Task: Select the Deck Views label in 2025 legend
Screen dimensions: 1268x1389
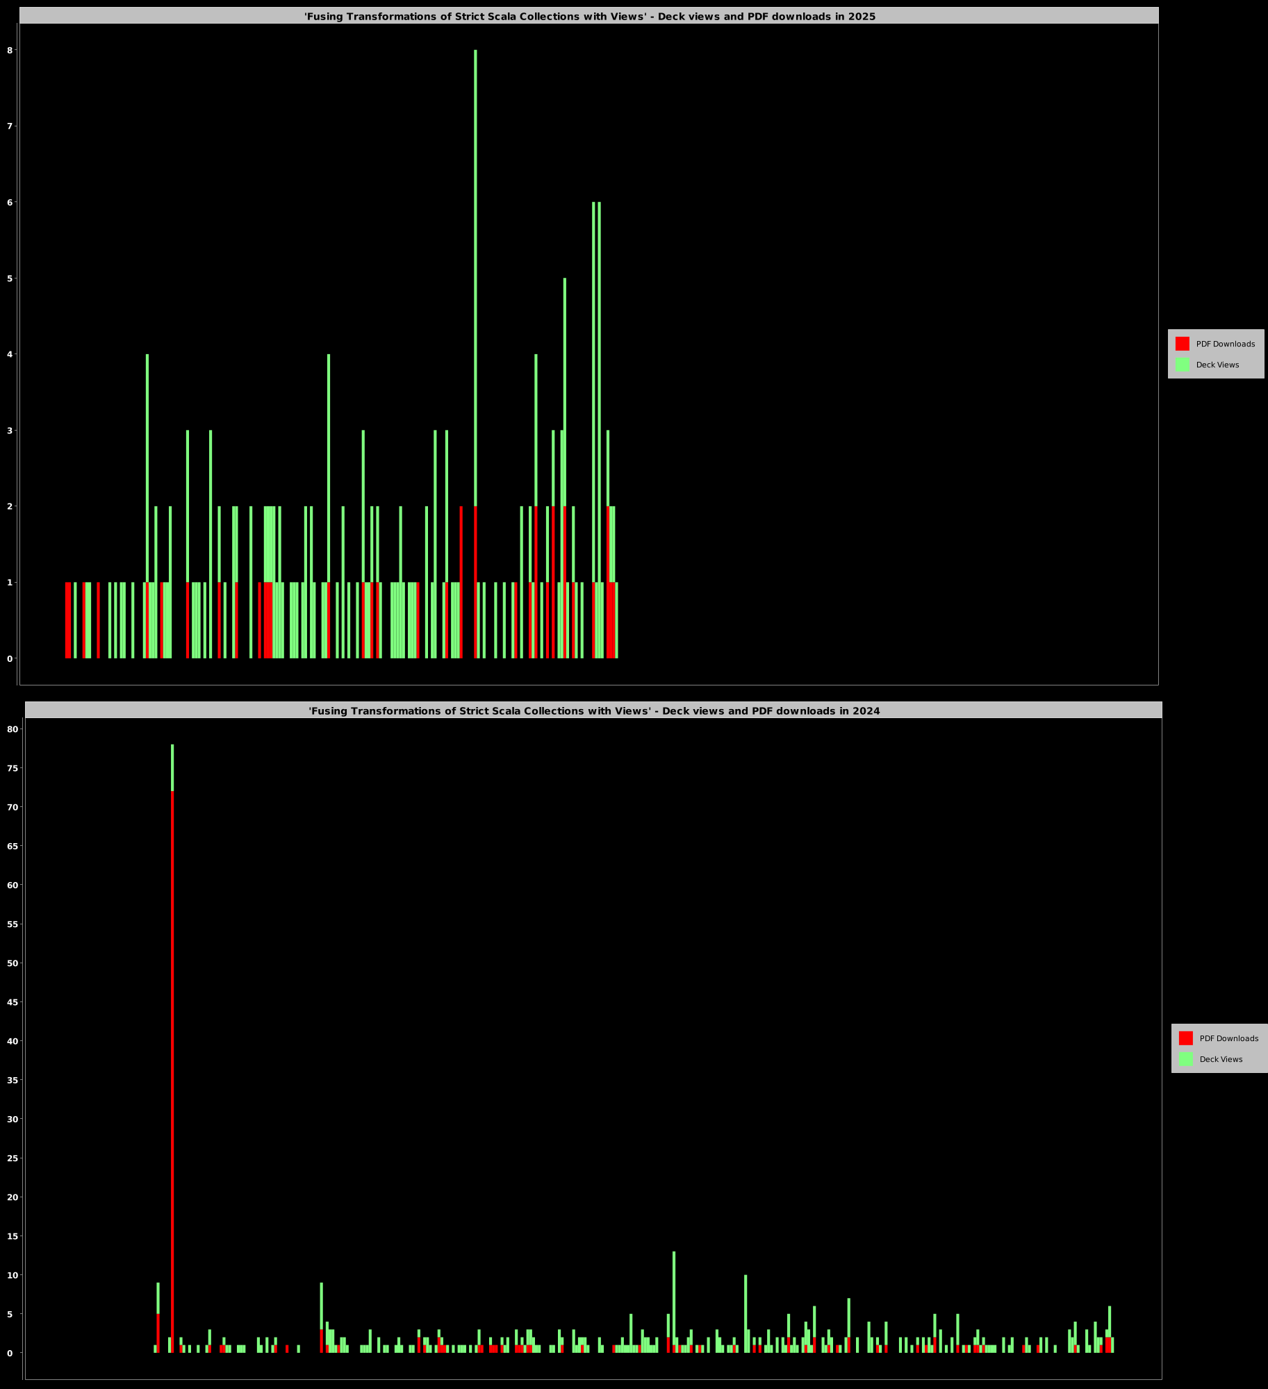Action: pyautogui.click(x=1217, y=365)
